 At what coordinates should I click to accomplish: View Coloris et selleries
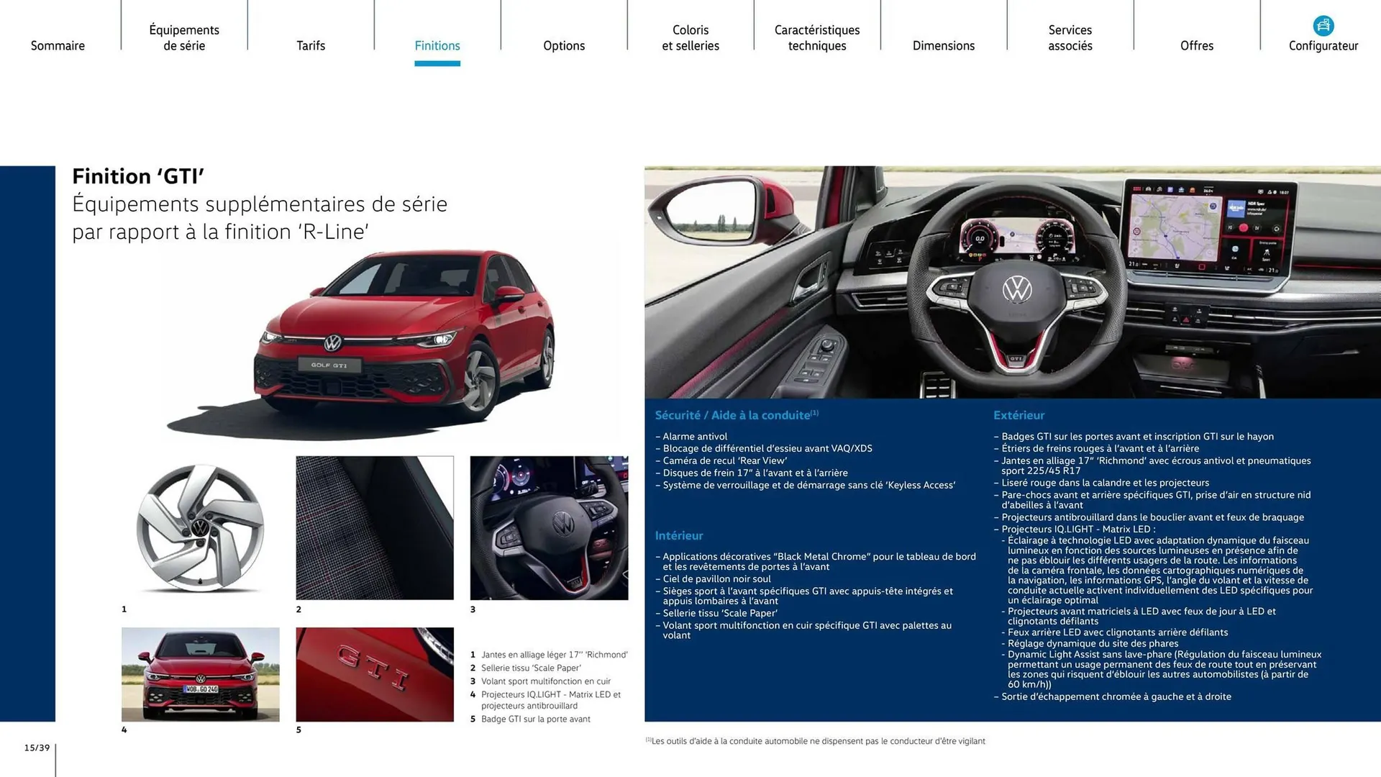tap(690, 37)
